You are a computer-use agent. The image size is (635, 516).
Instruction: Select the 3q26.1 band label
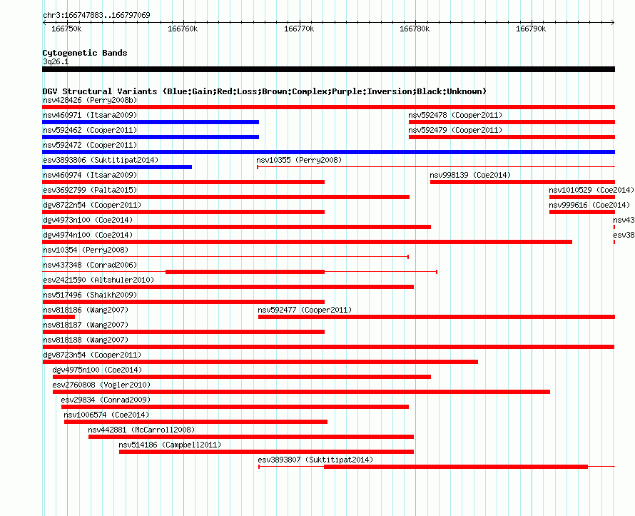pyautogui.click(x=56, y=61)
